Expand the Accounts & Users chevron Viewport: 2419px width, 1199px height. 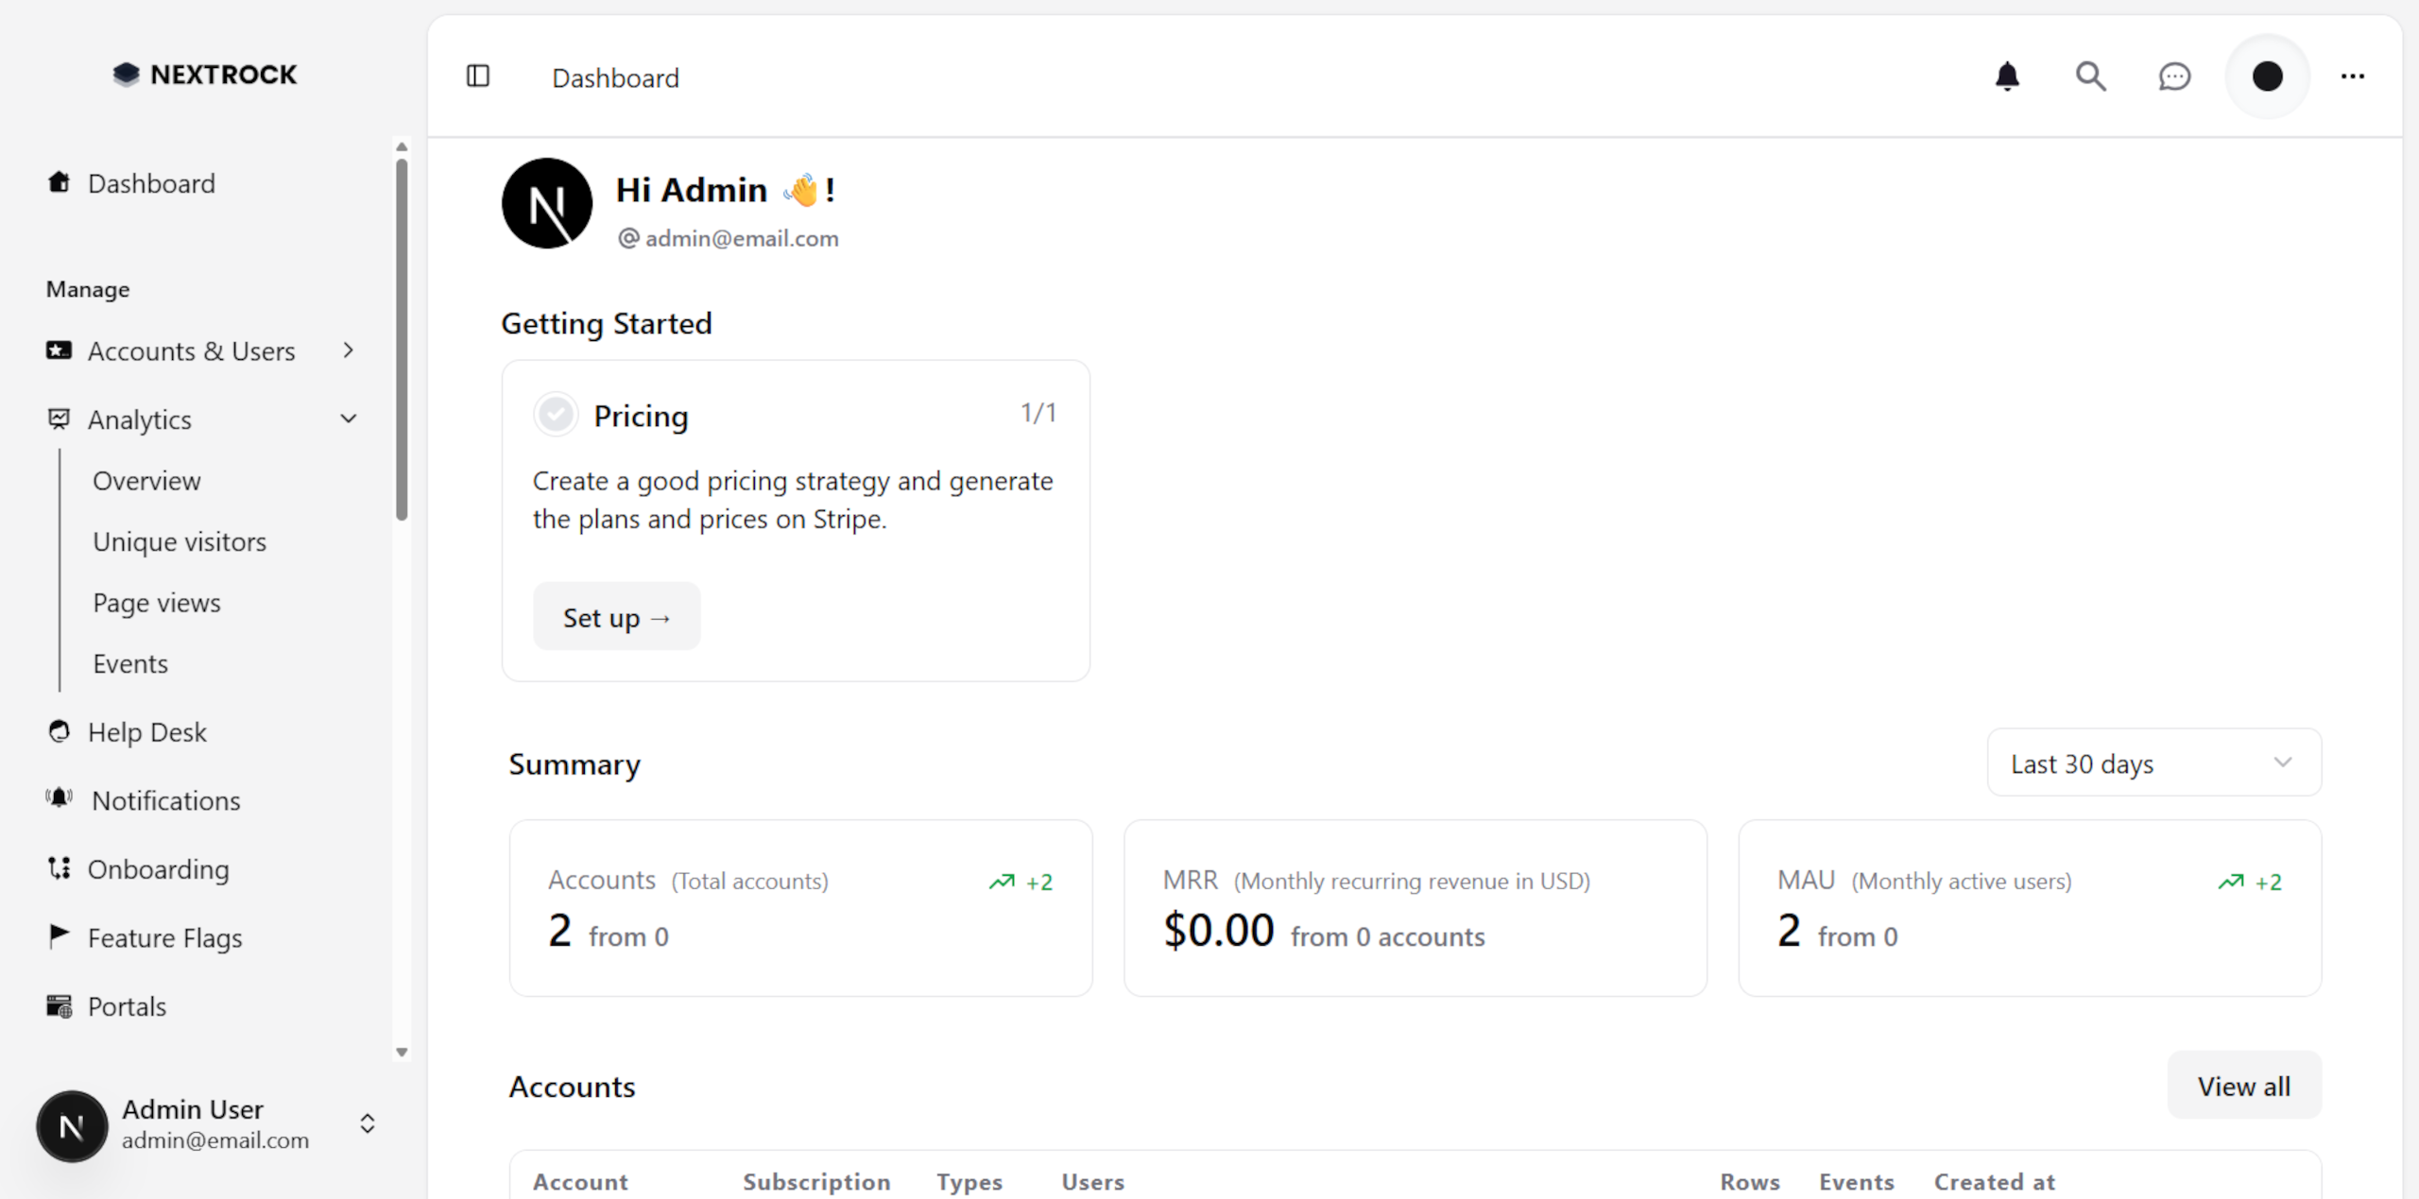coord(348,351)
